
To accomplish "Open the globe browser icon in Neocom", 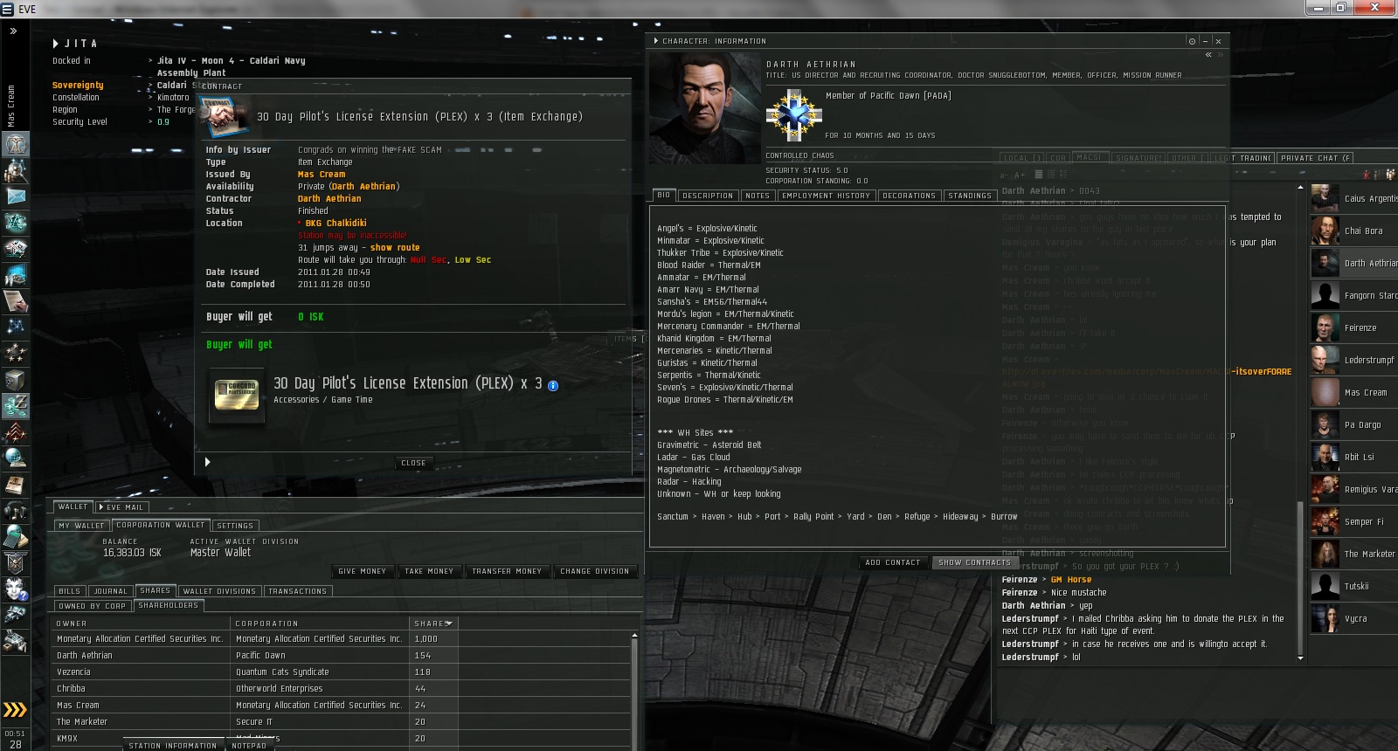I will click(x=16, y=458).
